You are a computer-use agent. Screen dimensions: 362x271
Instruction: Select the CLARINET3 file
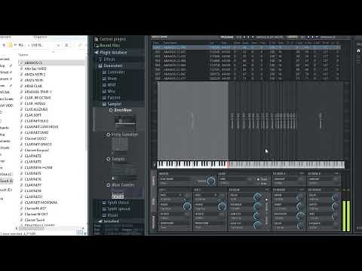tap(33, 162)
